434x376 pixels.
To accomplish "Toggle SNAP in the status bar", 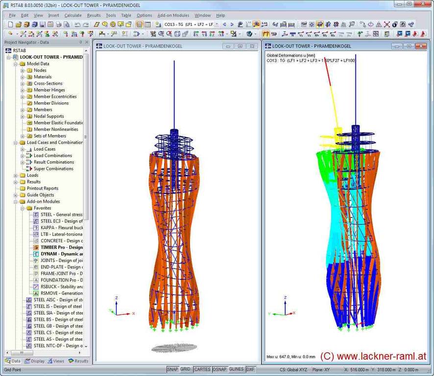I will (x=173, y=369).
